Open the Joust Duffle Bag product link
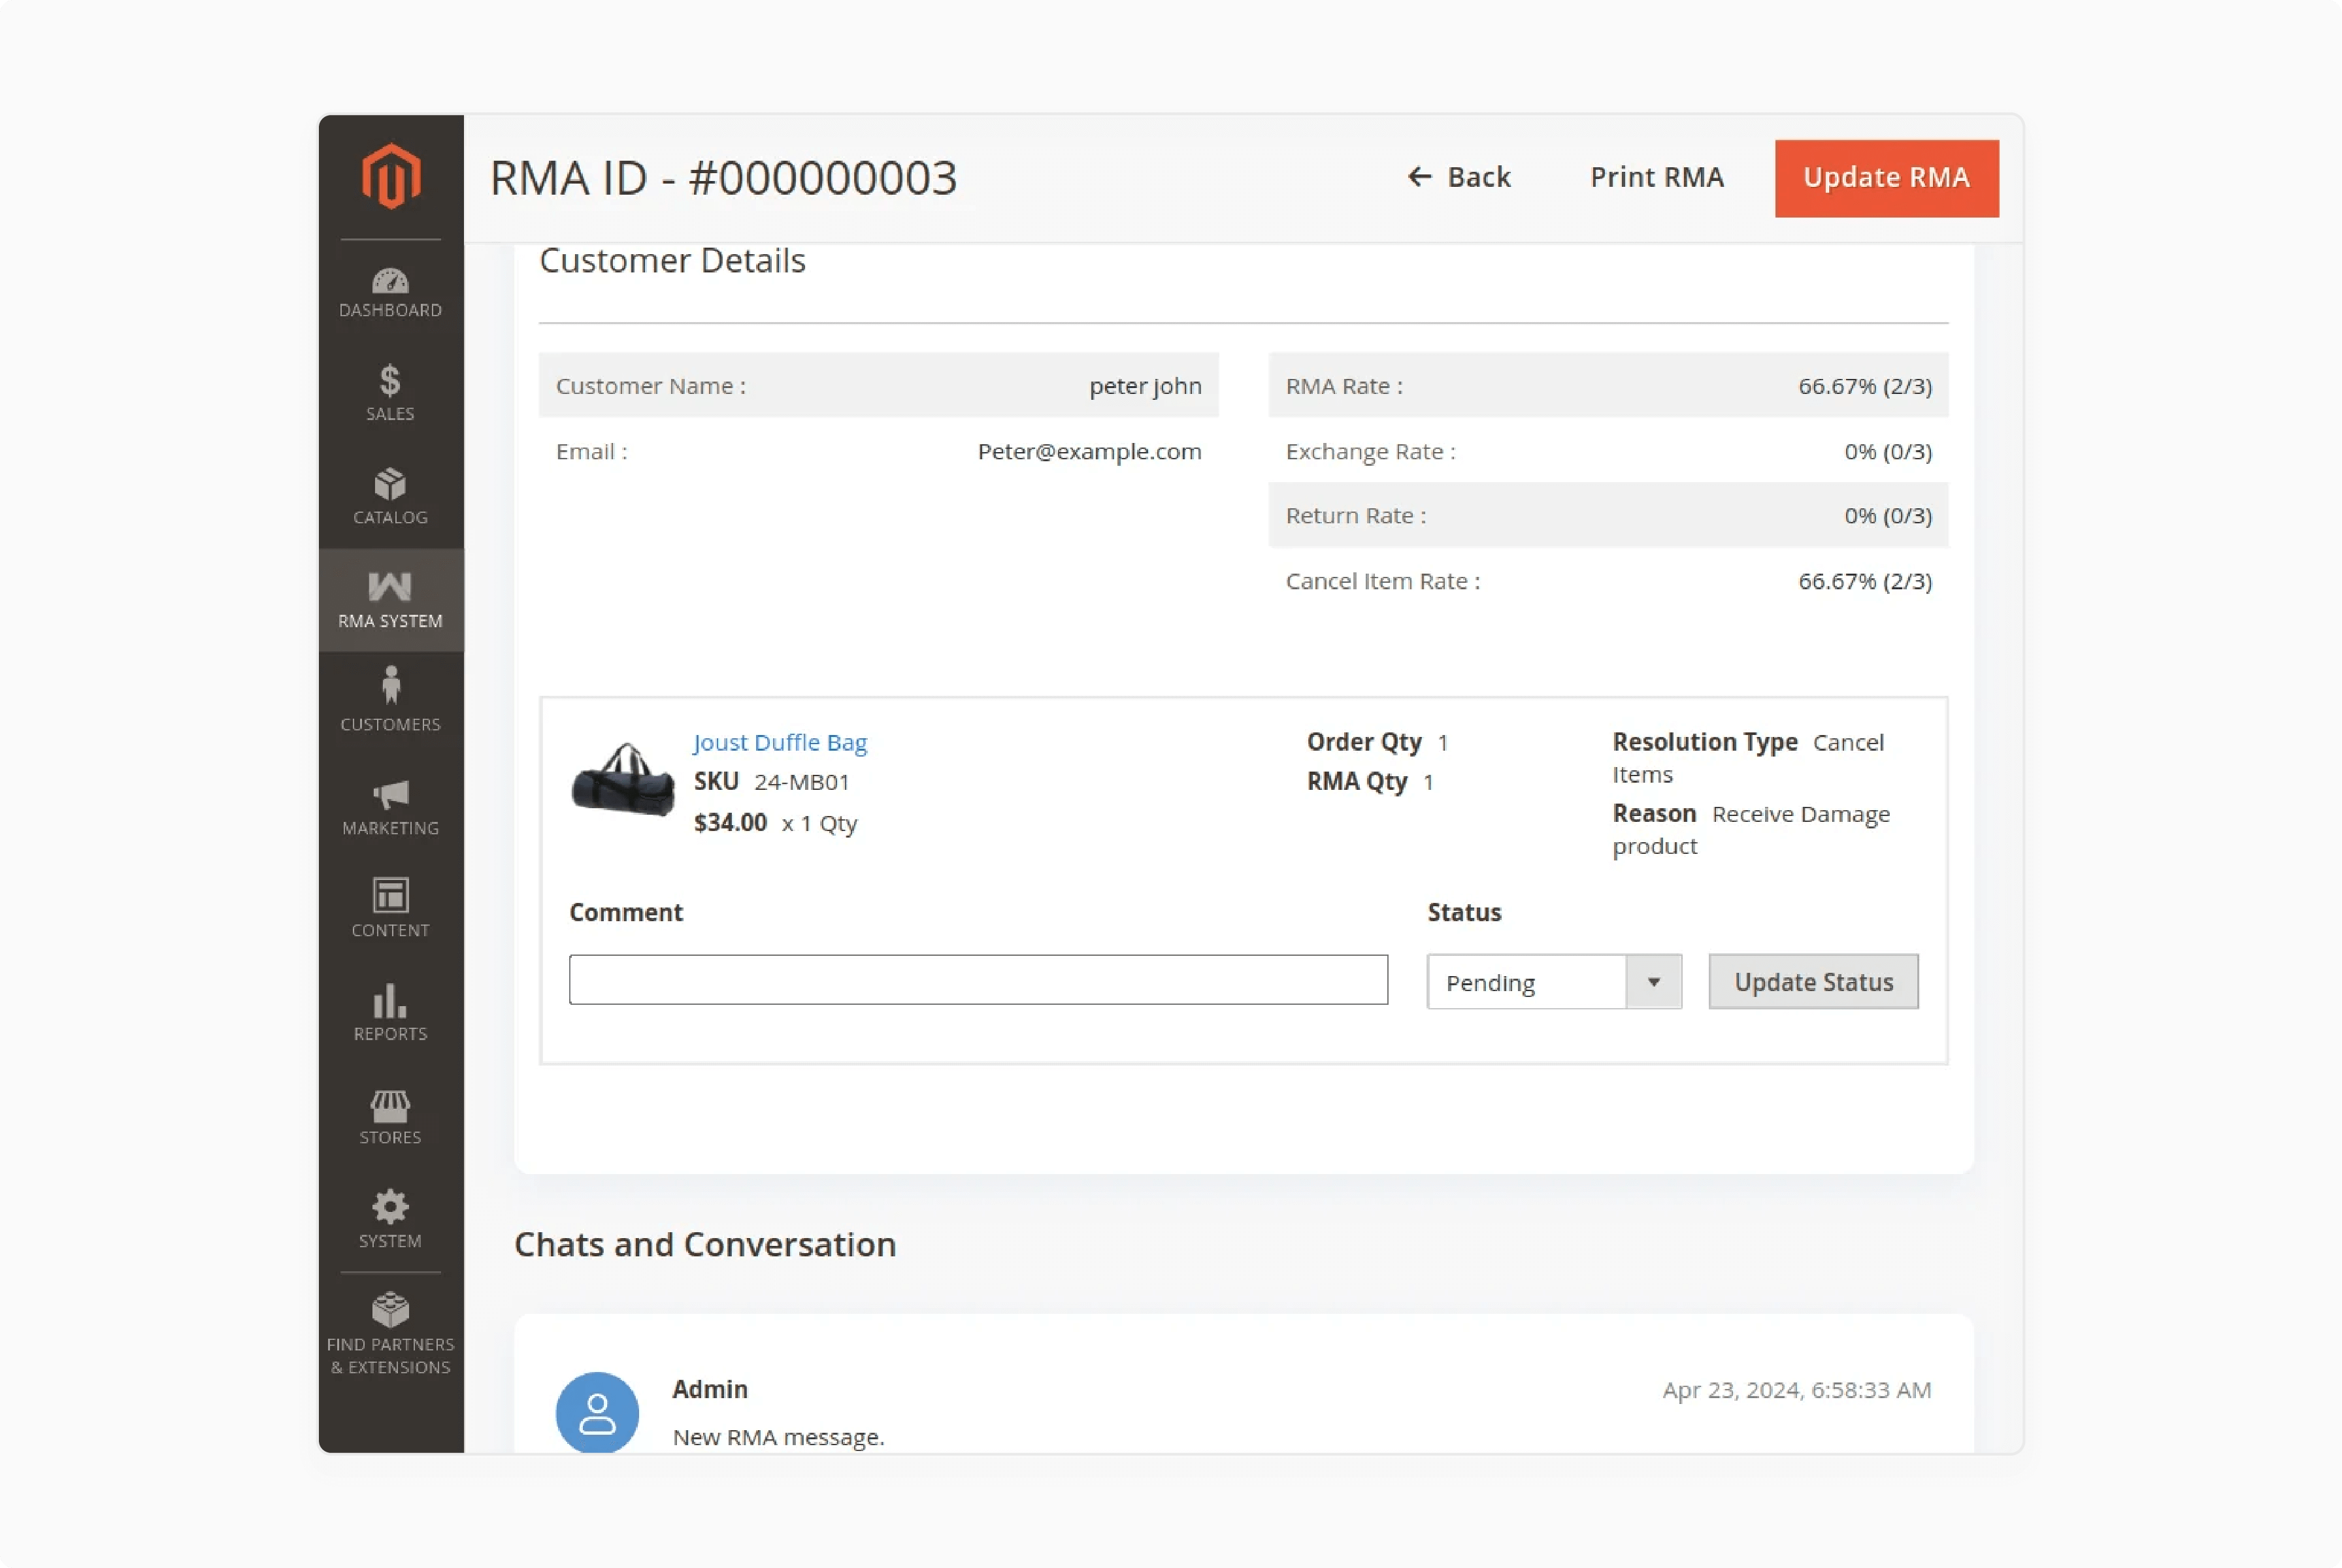This screenshot has width=2342, height=1568. (780, 742)
